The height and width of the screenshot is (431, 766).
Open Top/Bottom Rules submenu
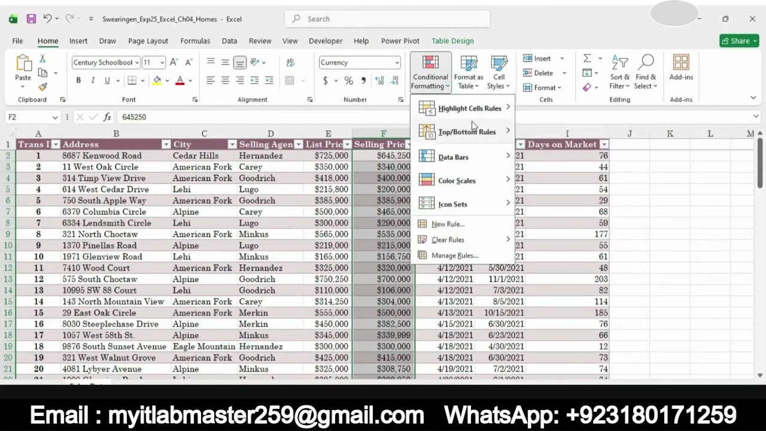click(x=464, y=132)
